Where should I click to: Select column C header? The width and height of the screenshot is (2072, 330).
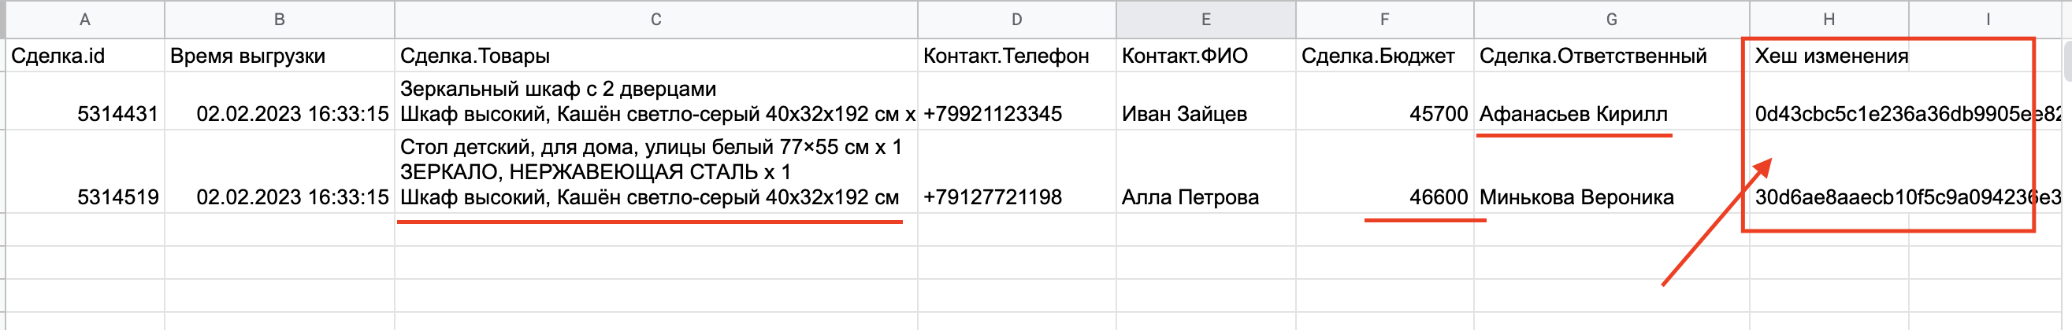(655, 20)
